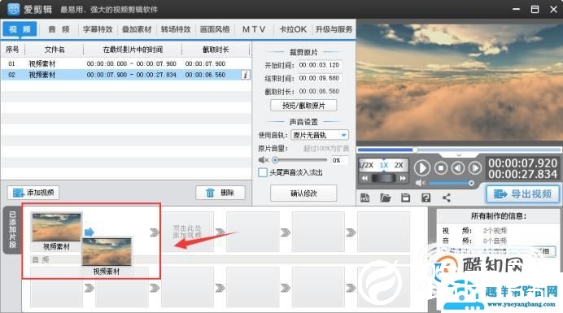This screenshot has width=563, height=313.
Task: Set playback speed to 1/2X
Action: [x=366, y=165]
